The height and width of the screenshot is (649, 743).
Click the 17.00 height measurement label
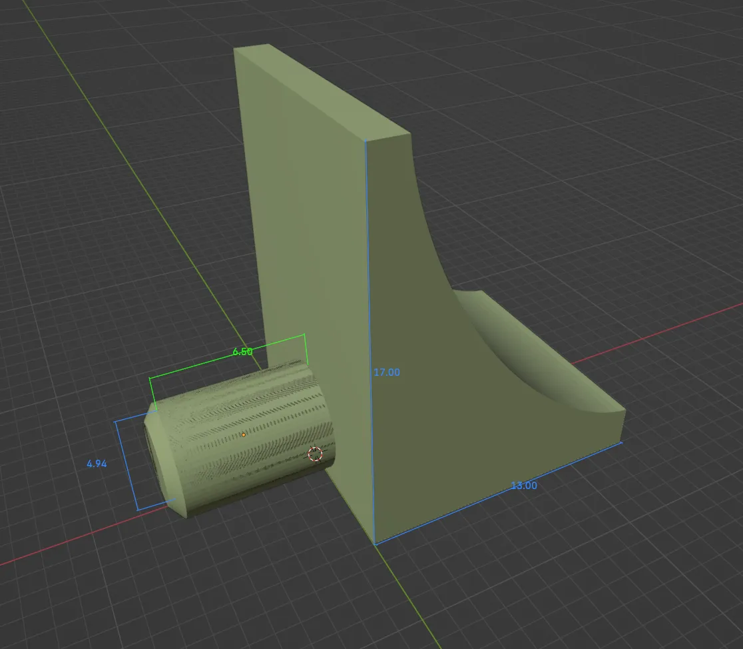coord(387,372)
